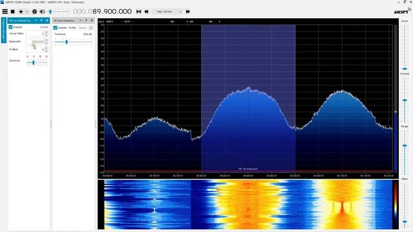Click inside the IF Offset field
The height and width of the screenshot is (232, 413).
(x=35, y=50)
